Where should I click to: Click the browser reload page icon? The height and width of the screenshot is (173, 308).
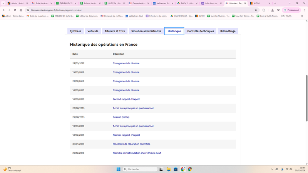(15, 10)
